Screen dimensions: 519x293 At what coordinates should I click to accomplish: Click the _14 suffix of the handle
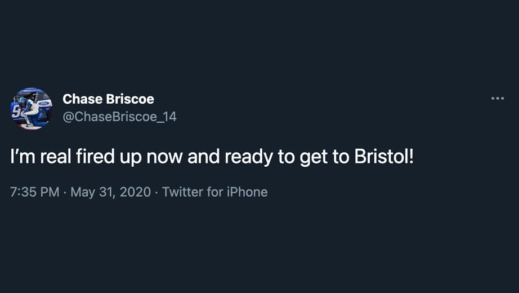tap(167, 117)
